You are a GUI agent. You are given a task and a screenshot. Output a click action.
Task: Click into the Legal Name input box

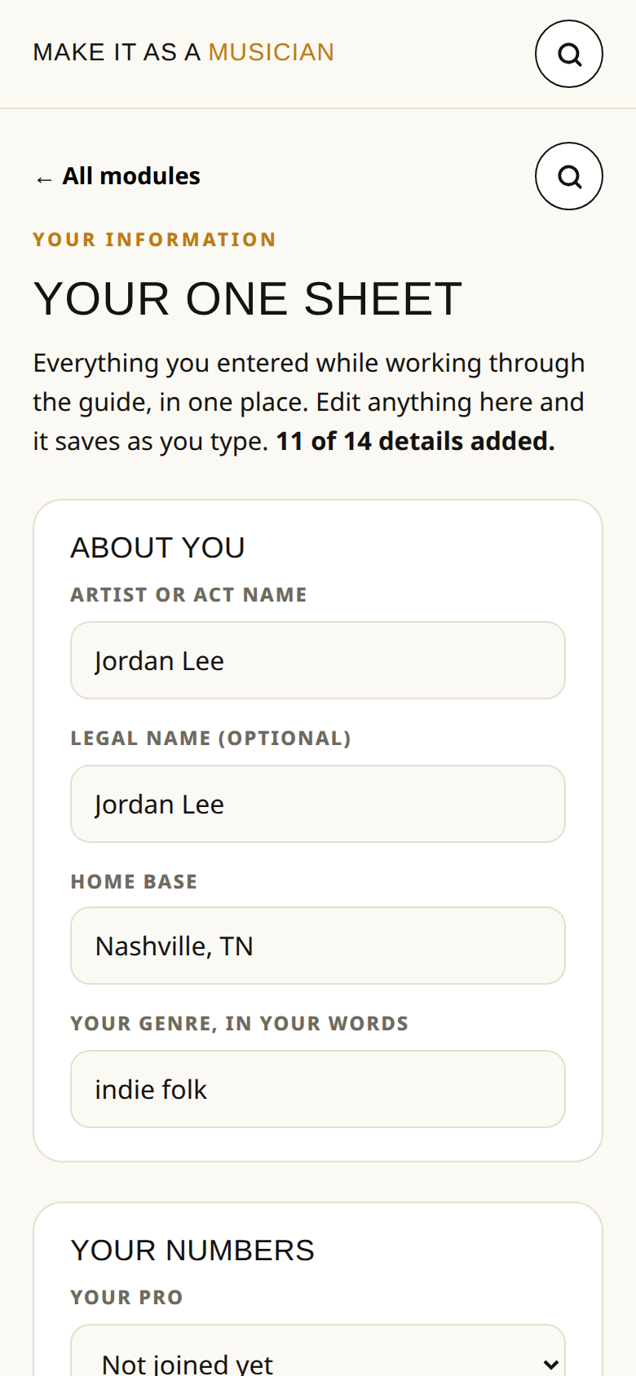pyautogui.click(x=318, y=804)
